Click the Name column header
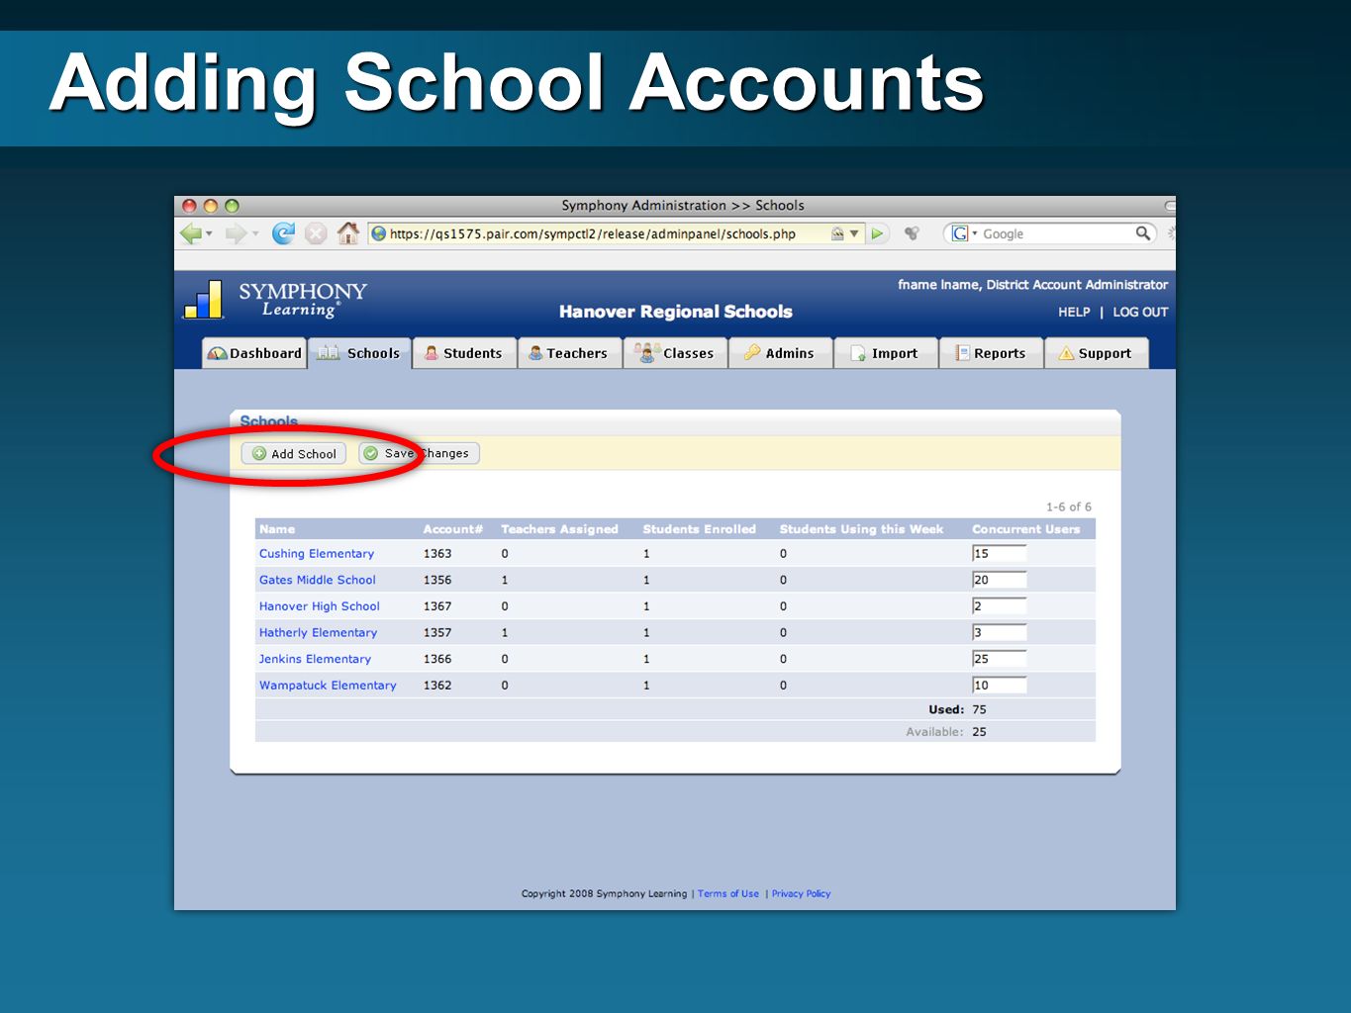 (x=277, y=529)
